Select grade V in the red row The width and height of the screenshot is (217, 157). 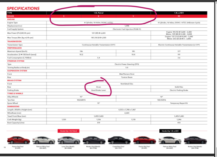(133, 16)
